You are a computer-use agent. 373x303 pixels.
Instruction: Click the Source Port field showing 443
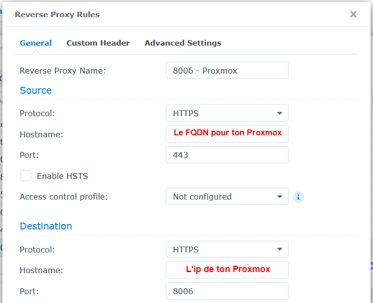[227, 155]
